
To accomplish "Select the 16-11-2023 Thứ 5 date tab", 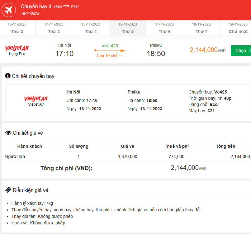I will [128, 28].
